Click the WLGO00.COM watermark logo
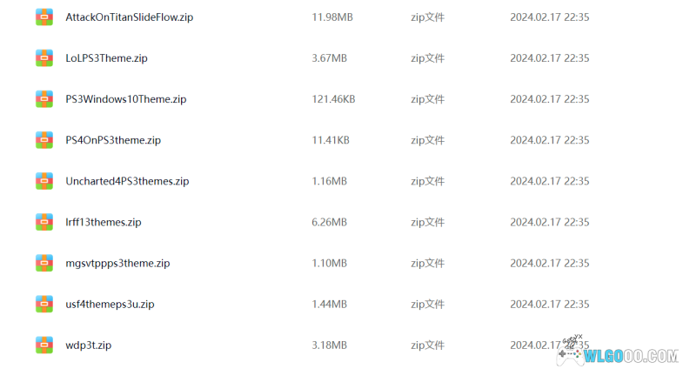Image resolution: width=683 pixels, height=369 pixels. (618, 352)
